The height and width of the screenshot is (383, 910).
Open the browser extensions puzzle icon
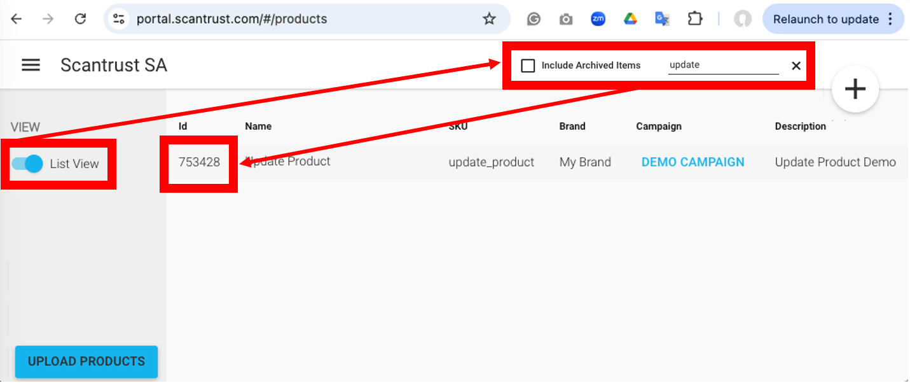(694, 19)
